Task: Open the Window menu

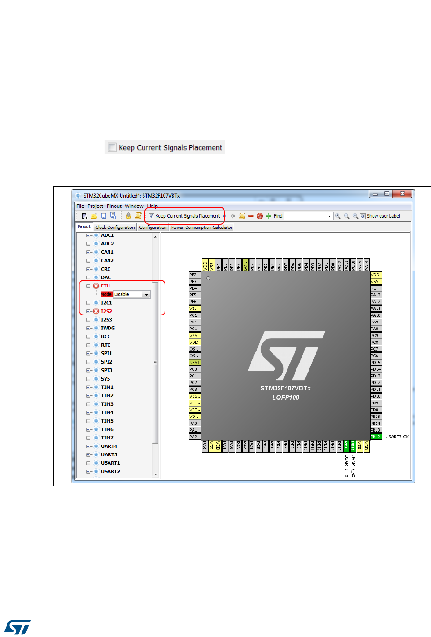Action: [134, 206]
